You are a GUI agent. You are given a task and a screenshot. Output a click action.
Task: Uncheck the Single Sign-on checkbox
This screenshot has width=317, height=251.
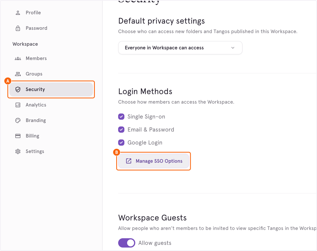click(x=121, y=117)
